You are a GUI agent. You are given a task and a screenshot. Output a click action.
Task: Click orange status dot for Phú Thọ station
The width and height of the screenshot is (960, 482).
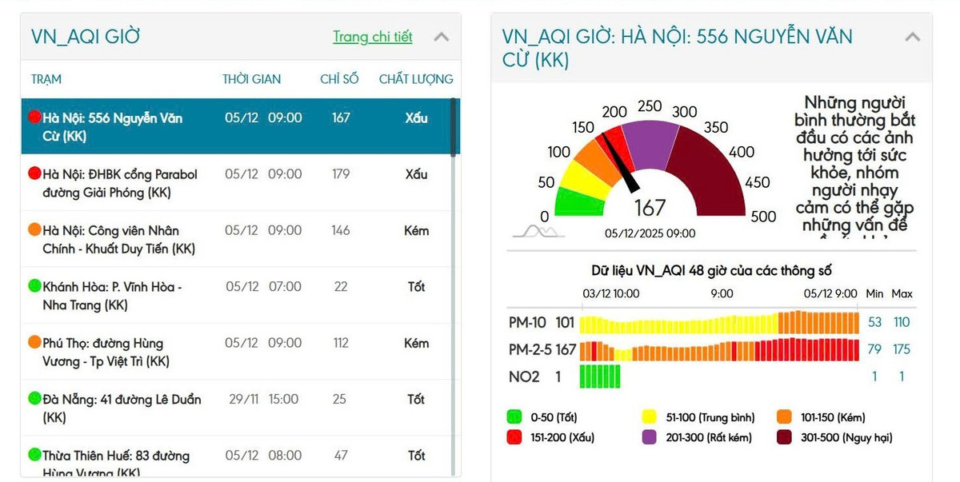[34, 343]
